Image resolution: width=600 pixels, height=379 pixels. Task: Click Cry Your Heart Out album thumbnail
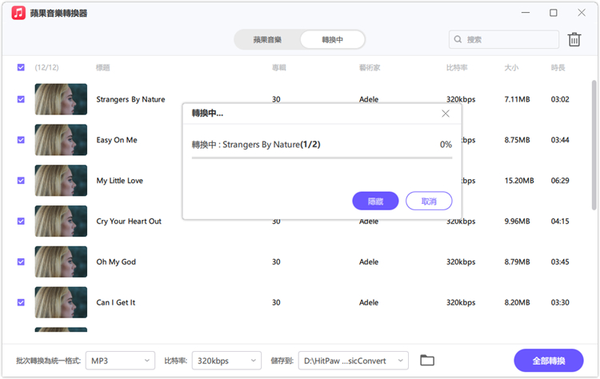tap(61, 221)
